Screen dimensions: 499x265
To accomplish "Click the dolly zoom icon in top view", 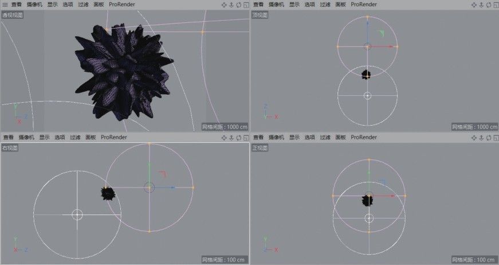I will 481,5.
